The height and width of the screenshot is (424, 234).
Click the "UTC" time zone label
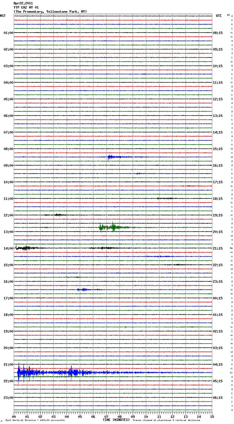(219, 16)
